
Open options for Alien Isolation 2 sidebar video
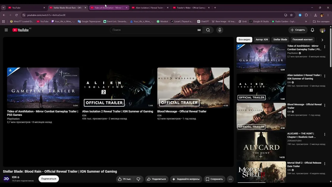click(x=324, y=76)
